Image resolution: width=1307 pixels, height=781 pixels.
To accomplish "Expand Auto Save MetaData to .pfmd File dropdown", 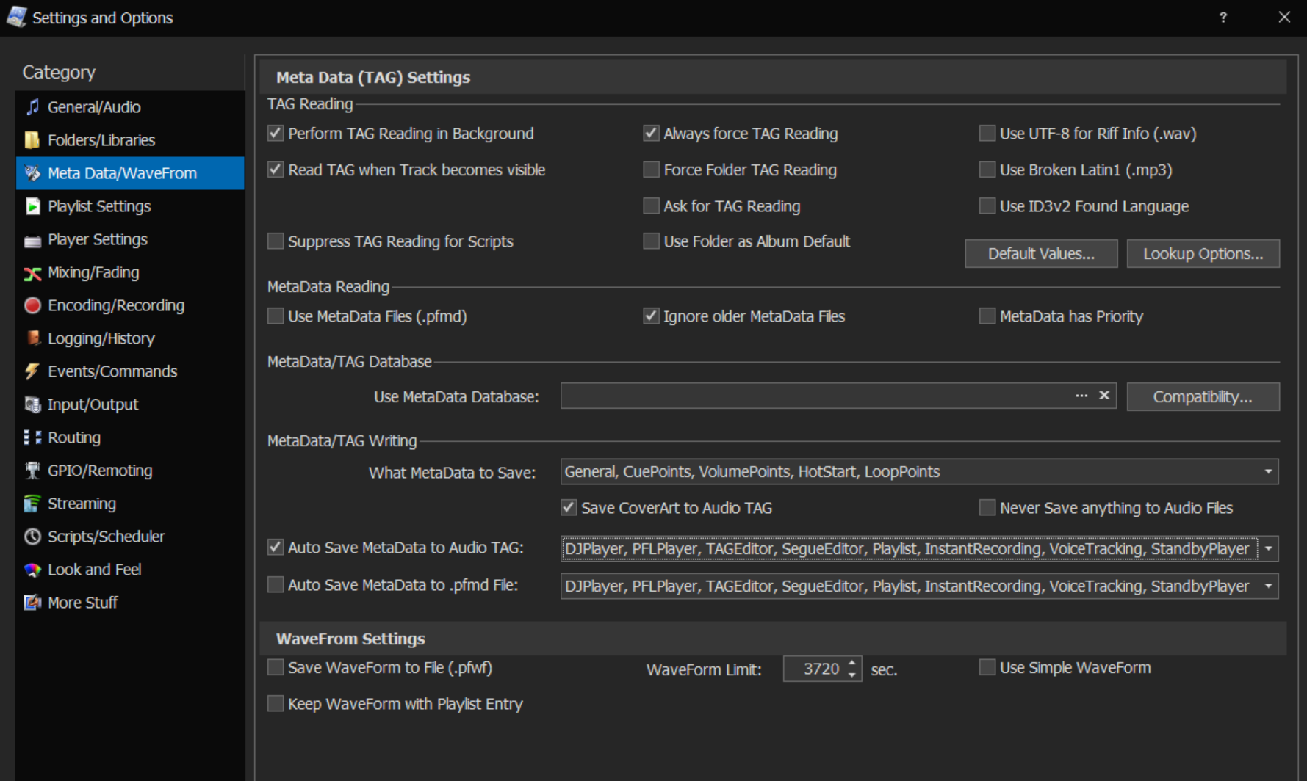I will (1268, 586).
